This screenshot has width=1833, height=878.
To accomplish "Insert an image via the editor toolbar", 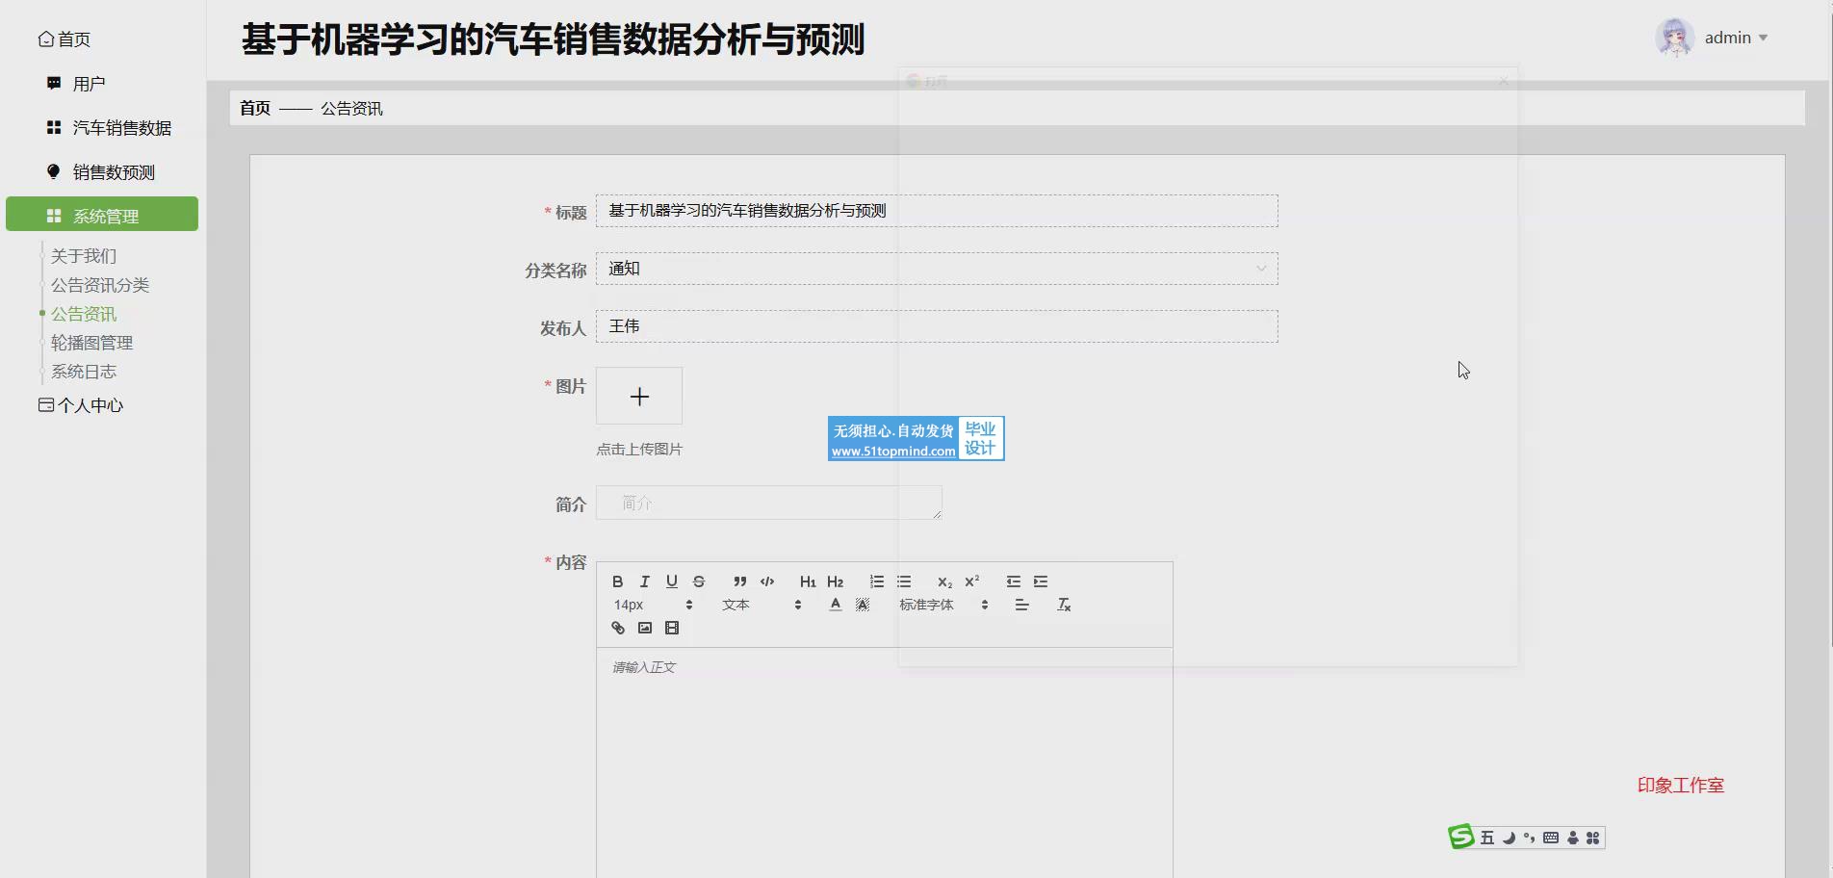I will pos(645,629).
